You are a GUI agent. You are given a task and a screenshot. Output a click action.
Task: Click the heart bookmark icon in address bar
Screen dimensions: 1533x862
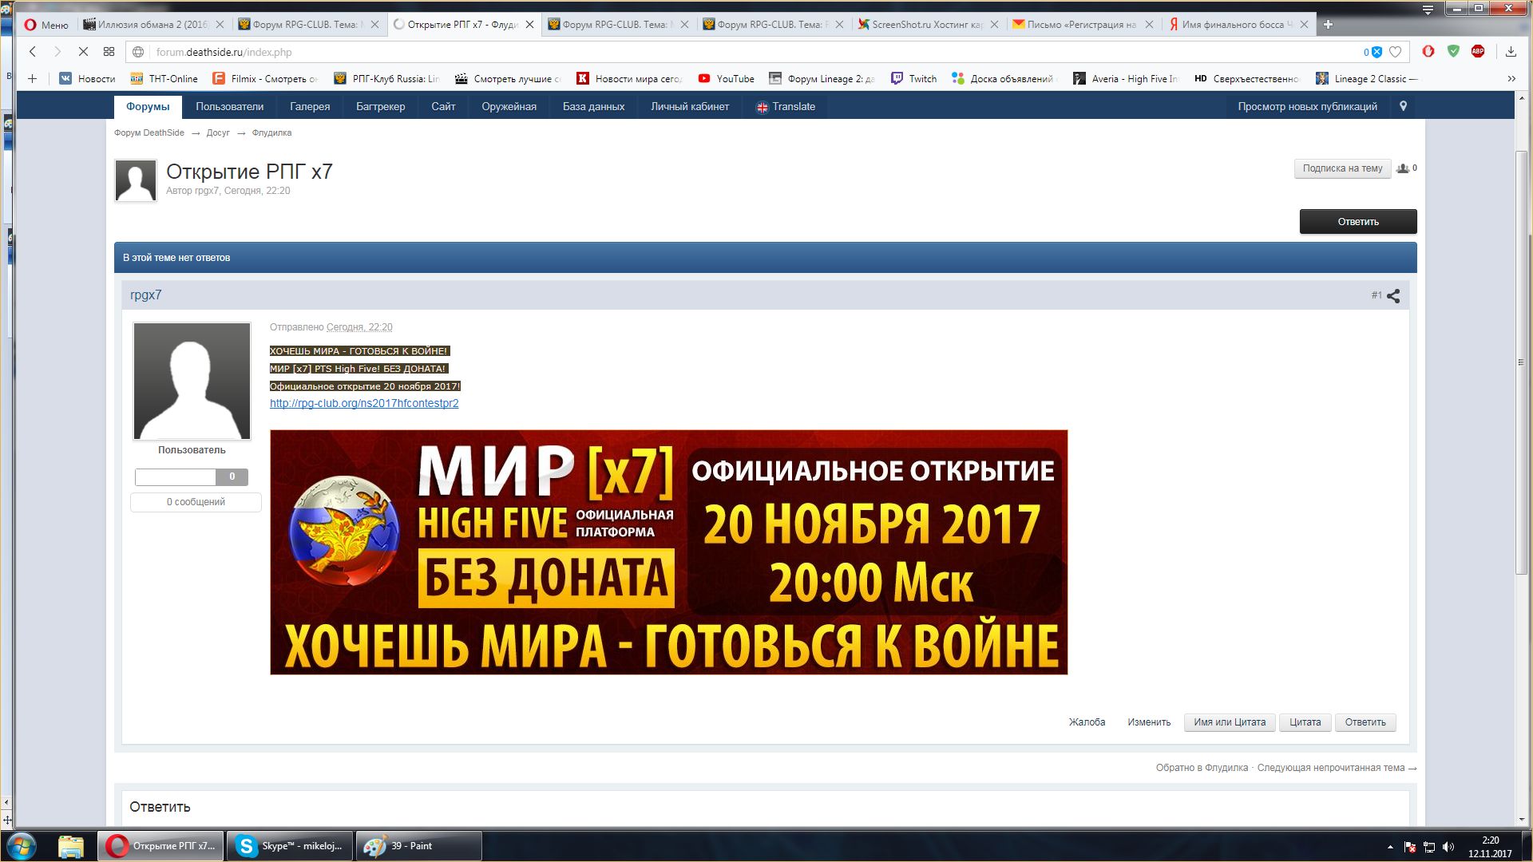(1395, 52)
